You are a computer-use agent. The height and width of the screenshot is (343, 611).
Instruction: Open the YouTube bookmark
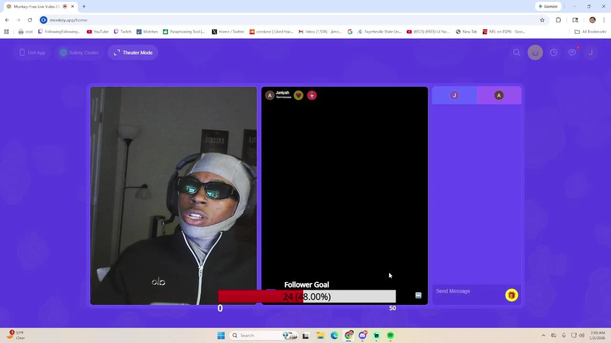click(x=98, y=32)
